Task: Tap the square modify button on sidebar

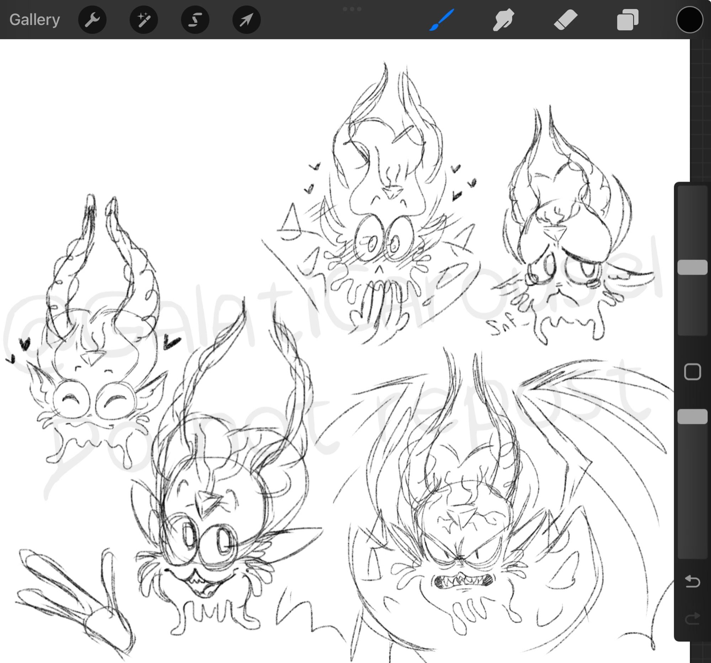Action: pyautogui.click(x=693, y=372)
